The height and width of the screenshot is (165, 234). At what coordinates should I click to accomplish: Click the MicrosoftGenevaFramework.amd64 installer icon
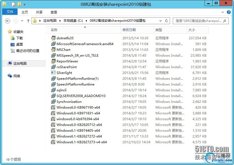(53, 44)
